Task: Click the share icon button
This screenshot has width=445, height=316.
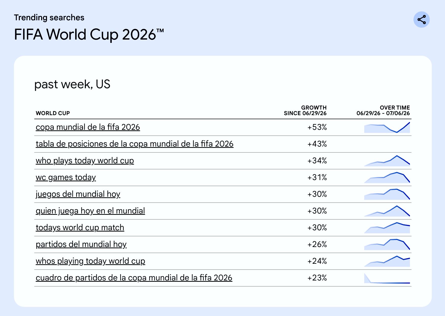Action: pyautogui.click(x=421, y=20)
